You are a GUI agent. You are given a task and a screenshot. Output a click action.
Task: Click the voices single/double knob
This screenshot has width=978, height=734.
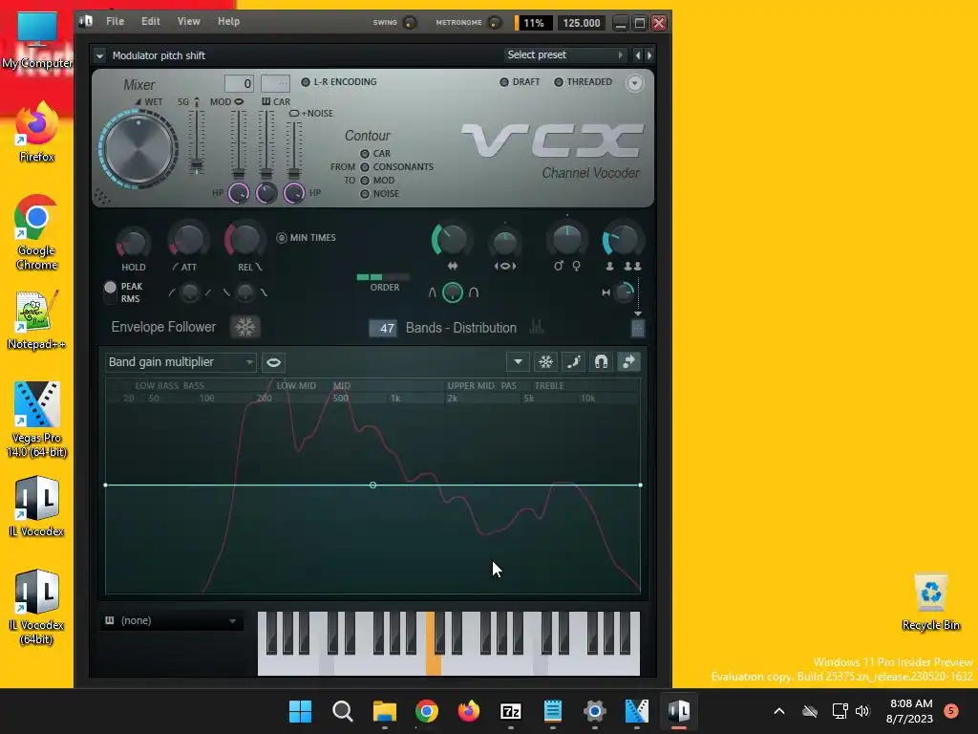[622, 240]
